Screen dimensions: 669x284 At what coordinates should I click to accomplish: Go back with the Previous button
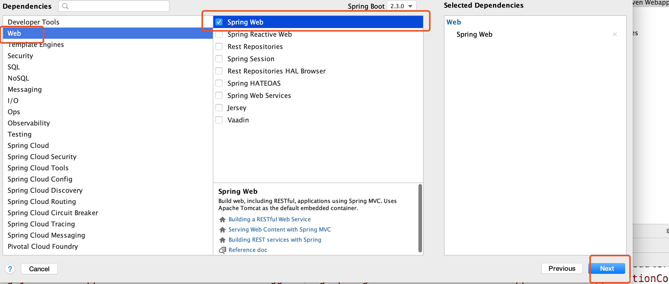562,268
